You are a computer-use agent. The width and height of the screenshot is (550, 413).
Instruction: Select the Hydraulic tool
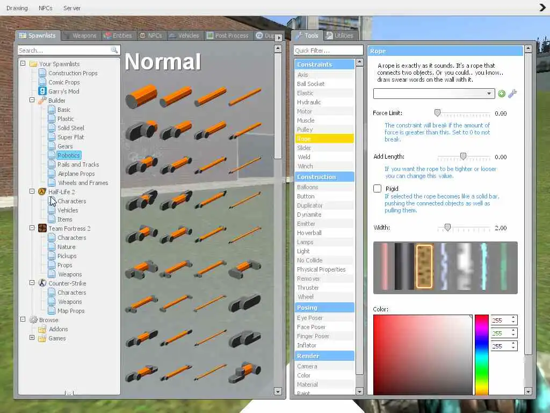(x=324, y=102)
